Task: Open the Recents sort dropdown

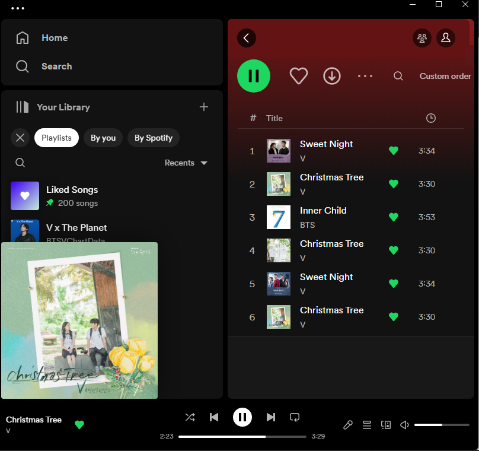Action: [186, 163]
